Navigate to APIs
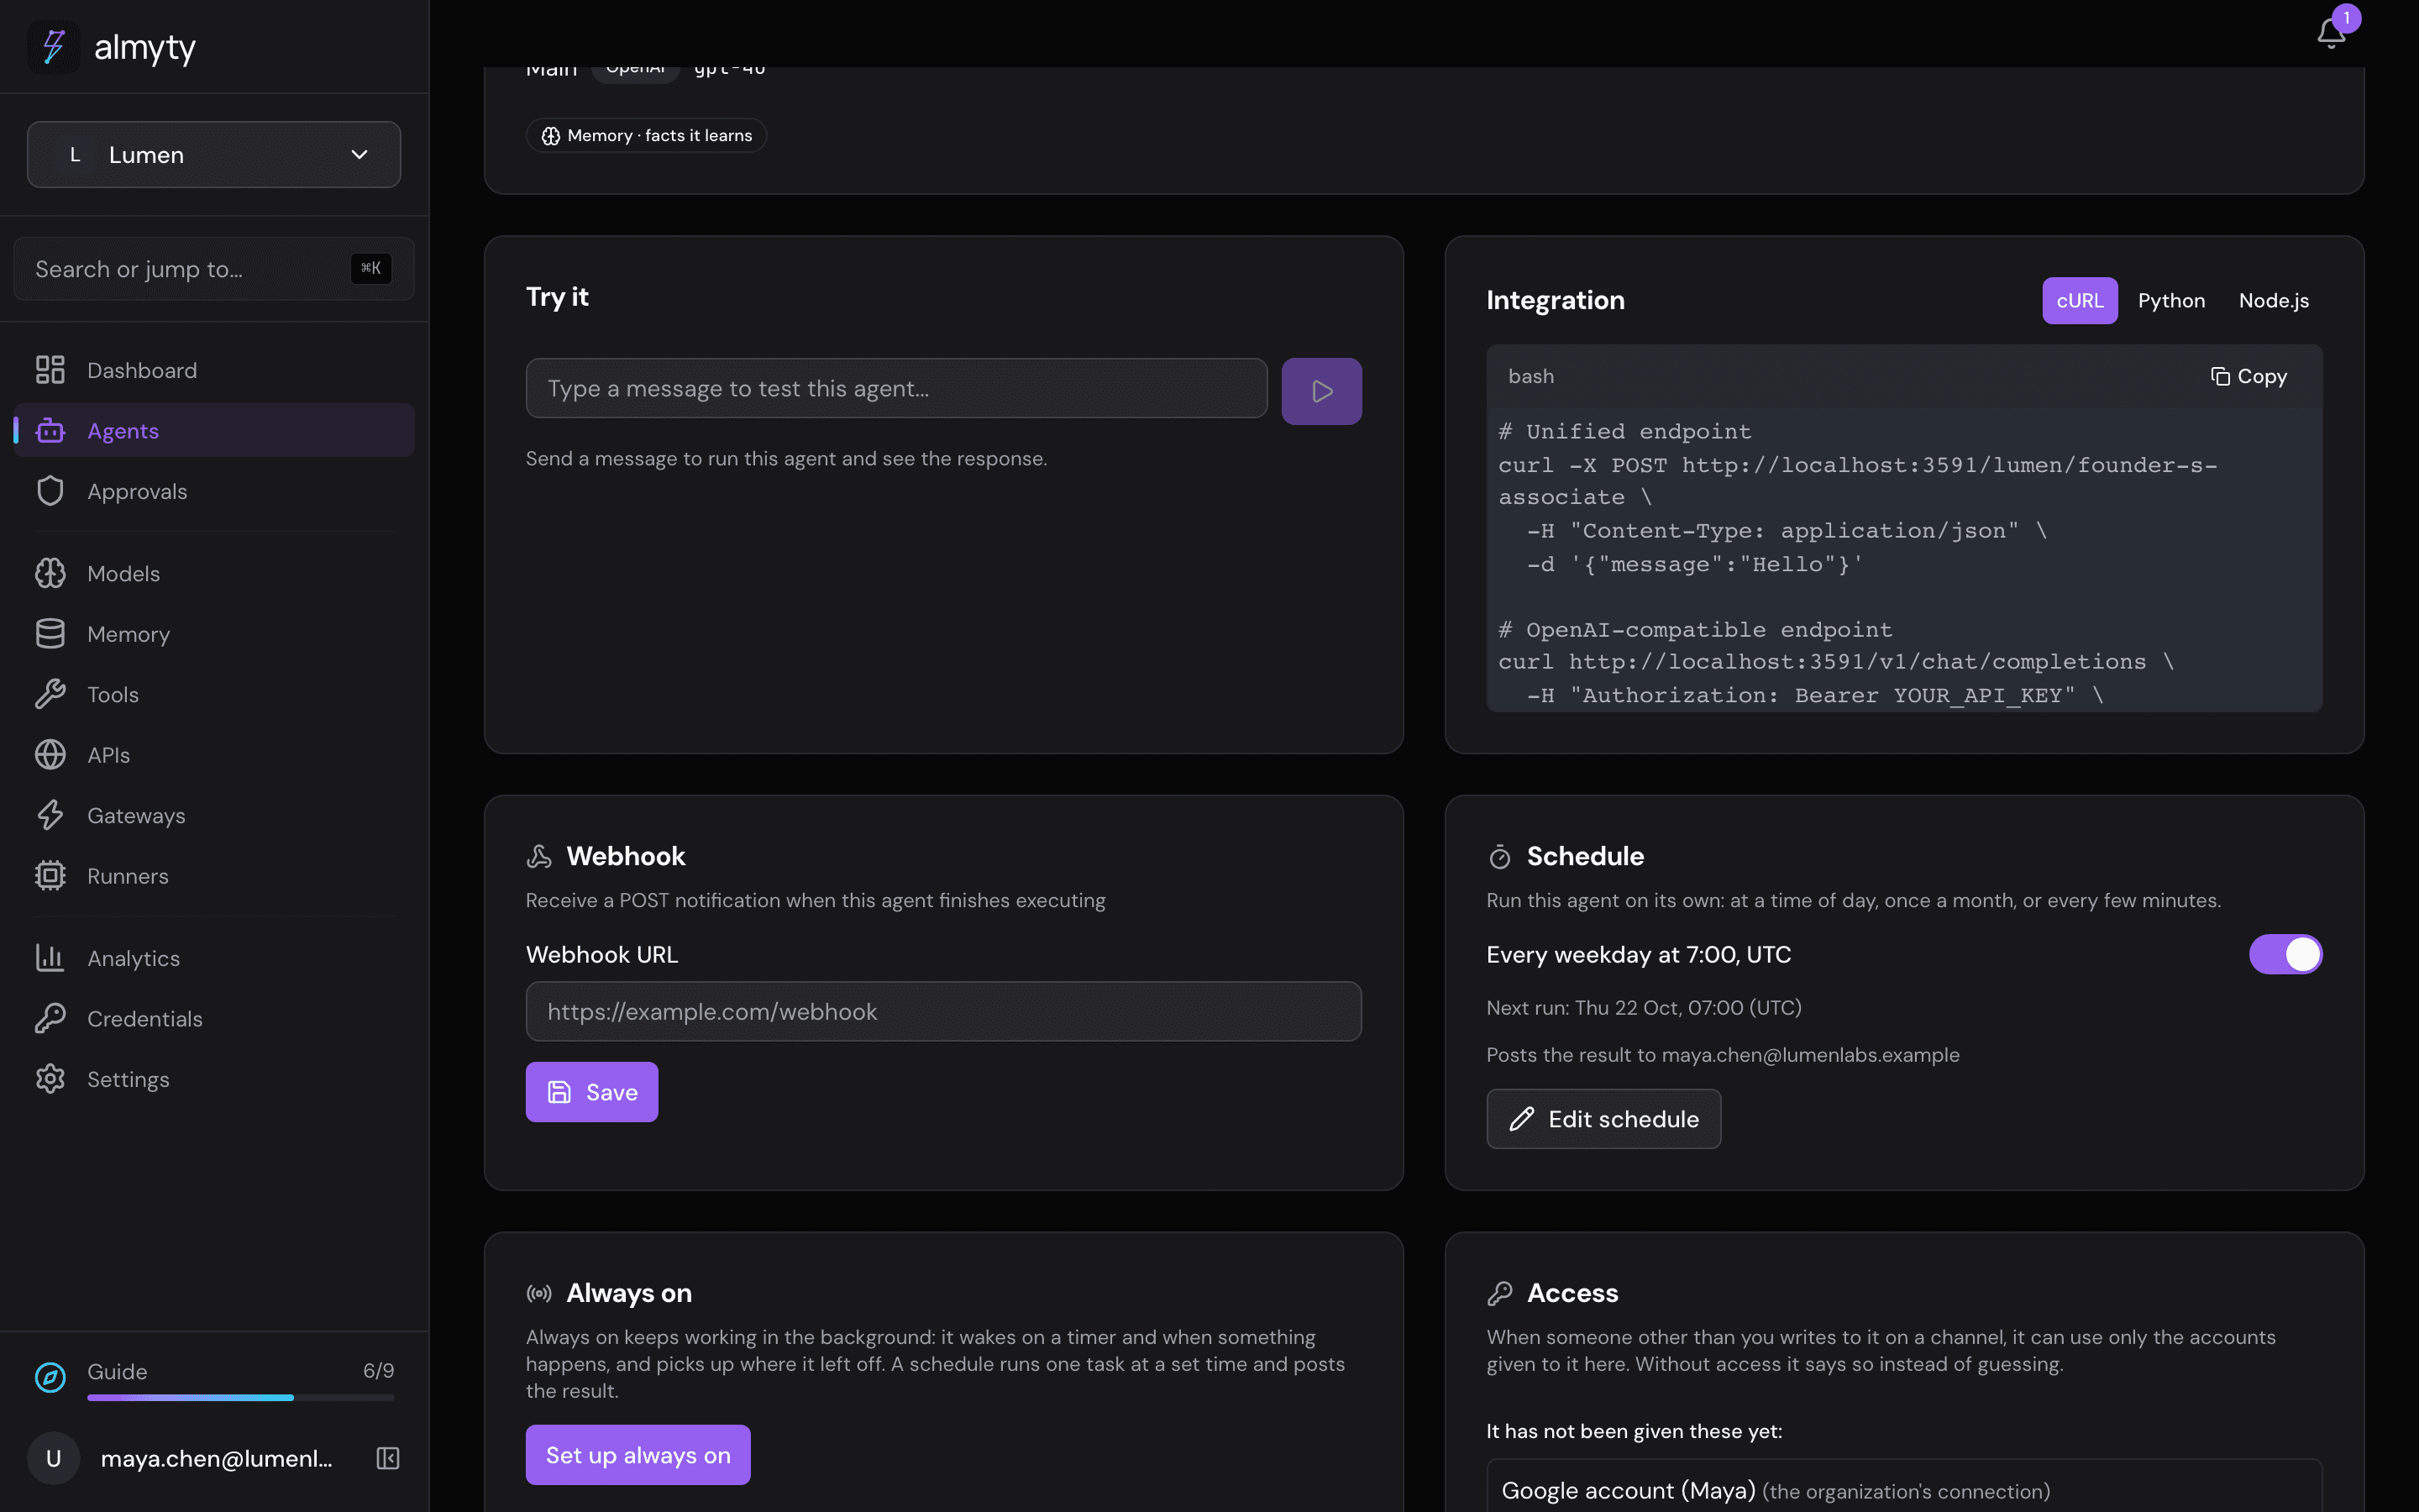Screen dimensions: 2419x1512 (214, 755)
